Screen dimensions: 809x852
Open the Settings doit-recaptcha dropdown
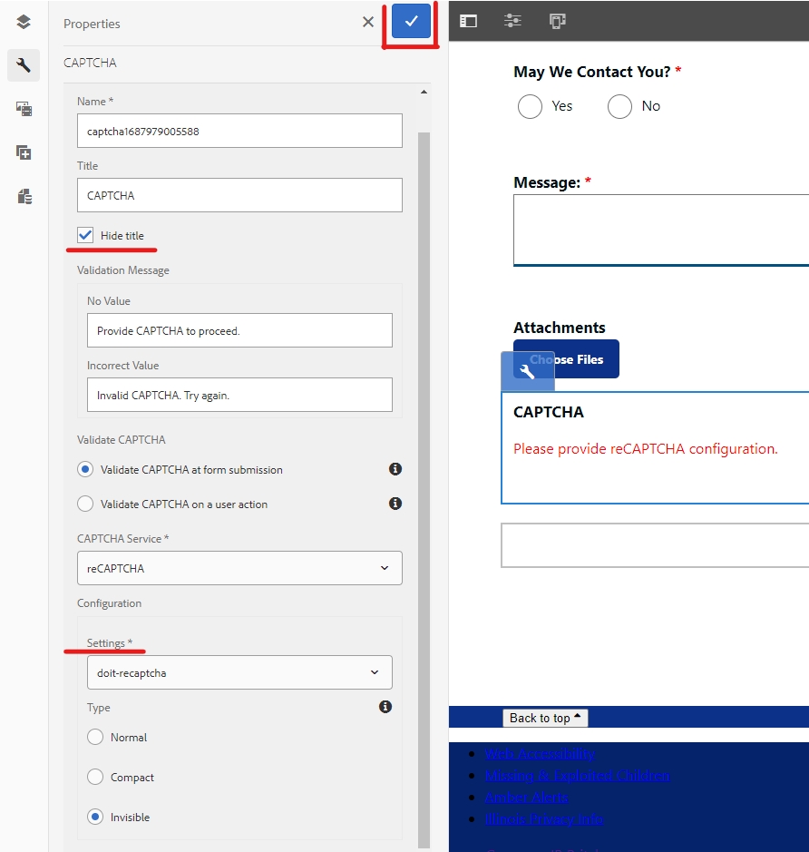point(239,672)
